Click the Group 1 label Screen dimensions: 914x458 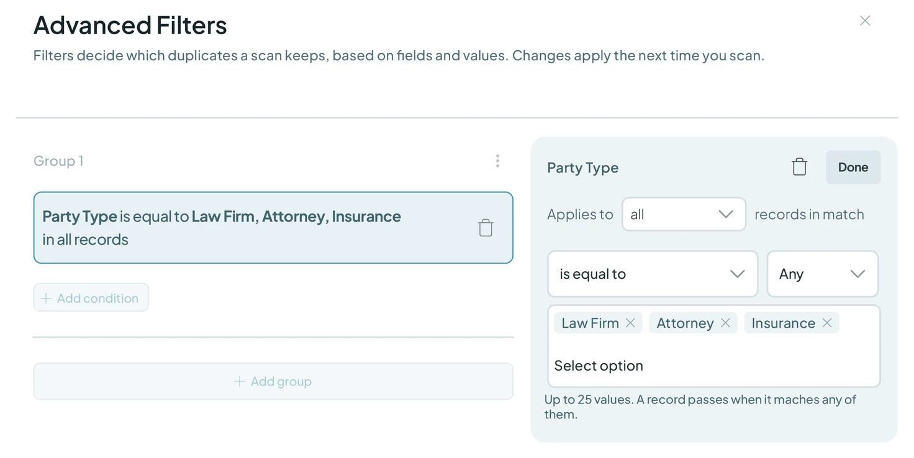(x=58, y=161)
